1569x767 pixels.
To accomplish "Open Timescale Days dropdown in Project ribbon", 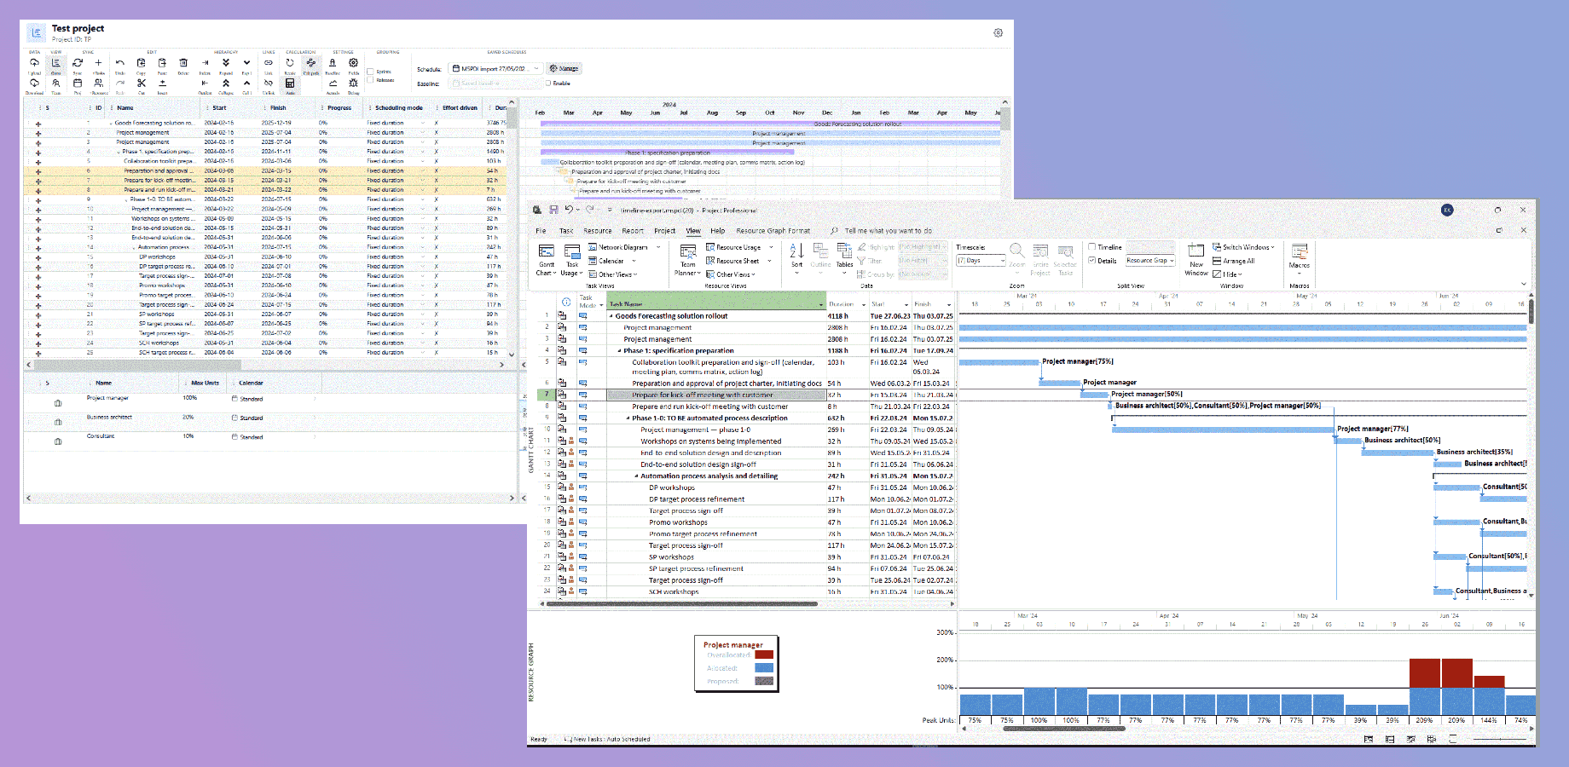I will 981,261.
